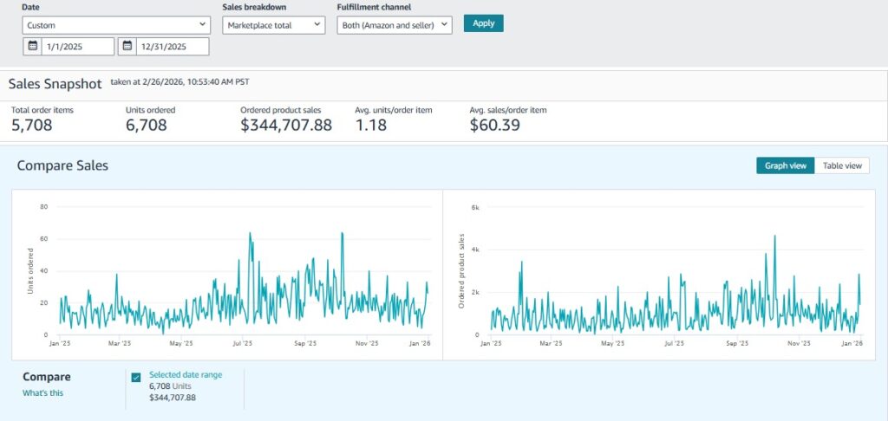888x421 pixels.
Task: Expand the Date range dropdown showing Custom
Action: (x=115, y=25)
